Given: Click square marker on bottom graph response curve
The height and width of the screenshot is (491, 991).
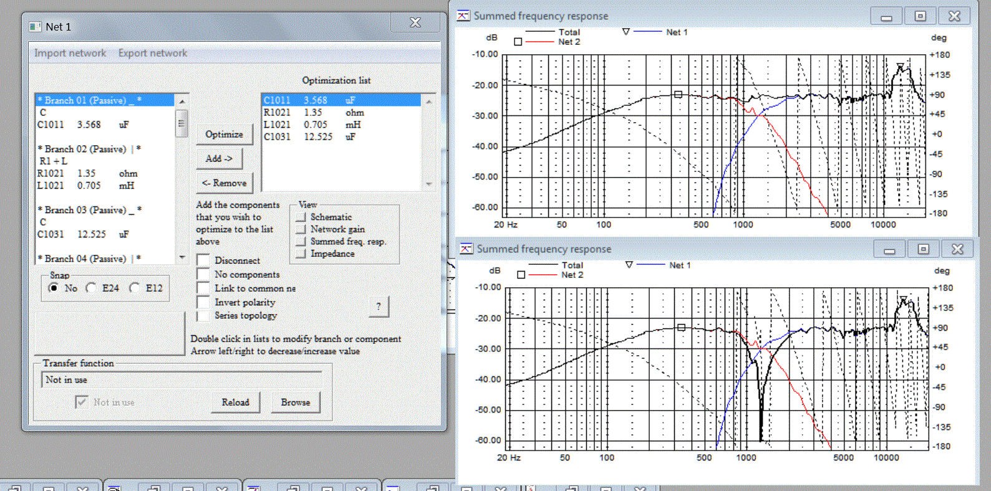Looking at the screenshot, I should tap(681, 327).
